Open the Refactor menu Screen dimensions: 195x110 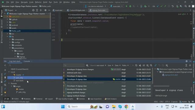(38, 2)
